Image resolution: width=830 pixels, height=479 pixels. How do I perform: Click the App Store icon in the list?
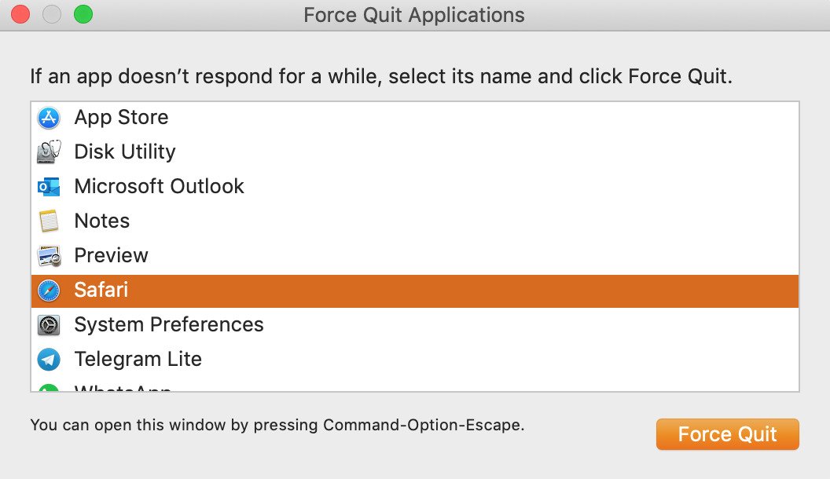click(x=49, y=117)
